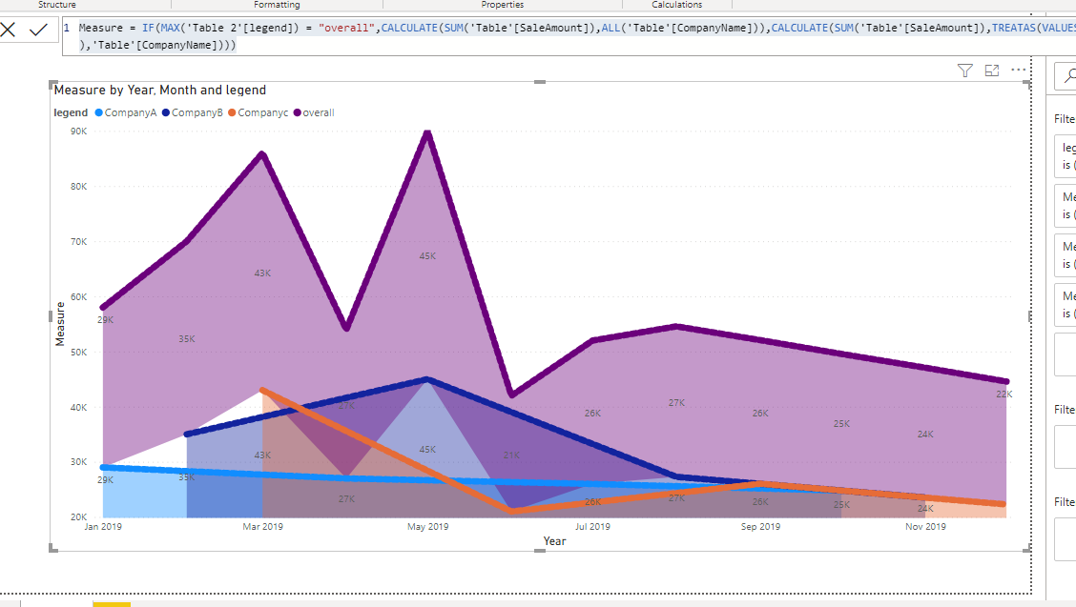Click the Calculations ribbon group label
The height and width of the screenshot is (607, 1076).
[x=676, y=5]
